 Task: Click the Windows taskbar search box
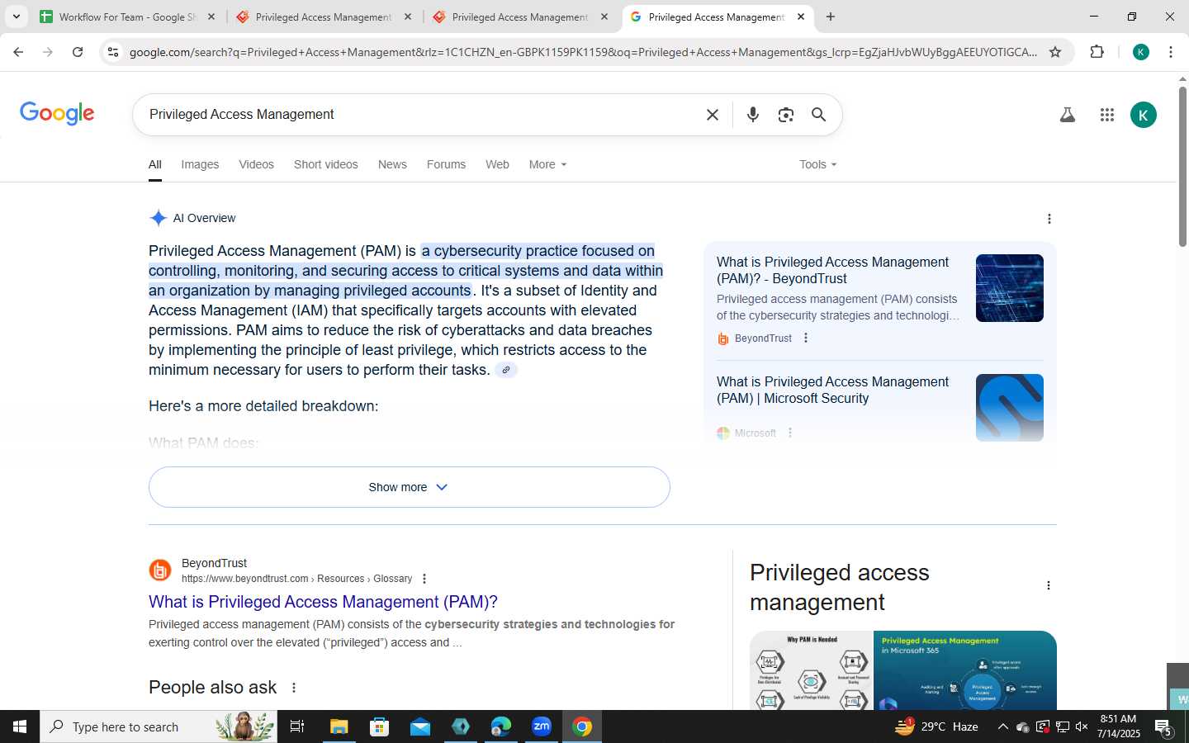[159, 726]
